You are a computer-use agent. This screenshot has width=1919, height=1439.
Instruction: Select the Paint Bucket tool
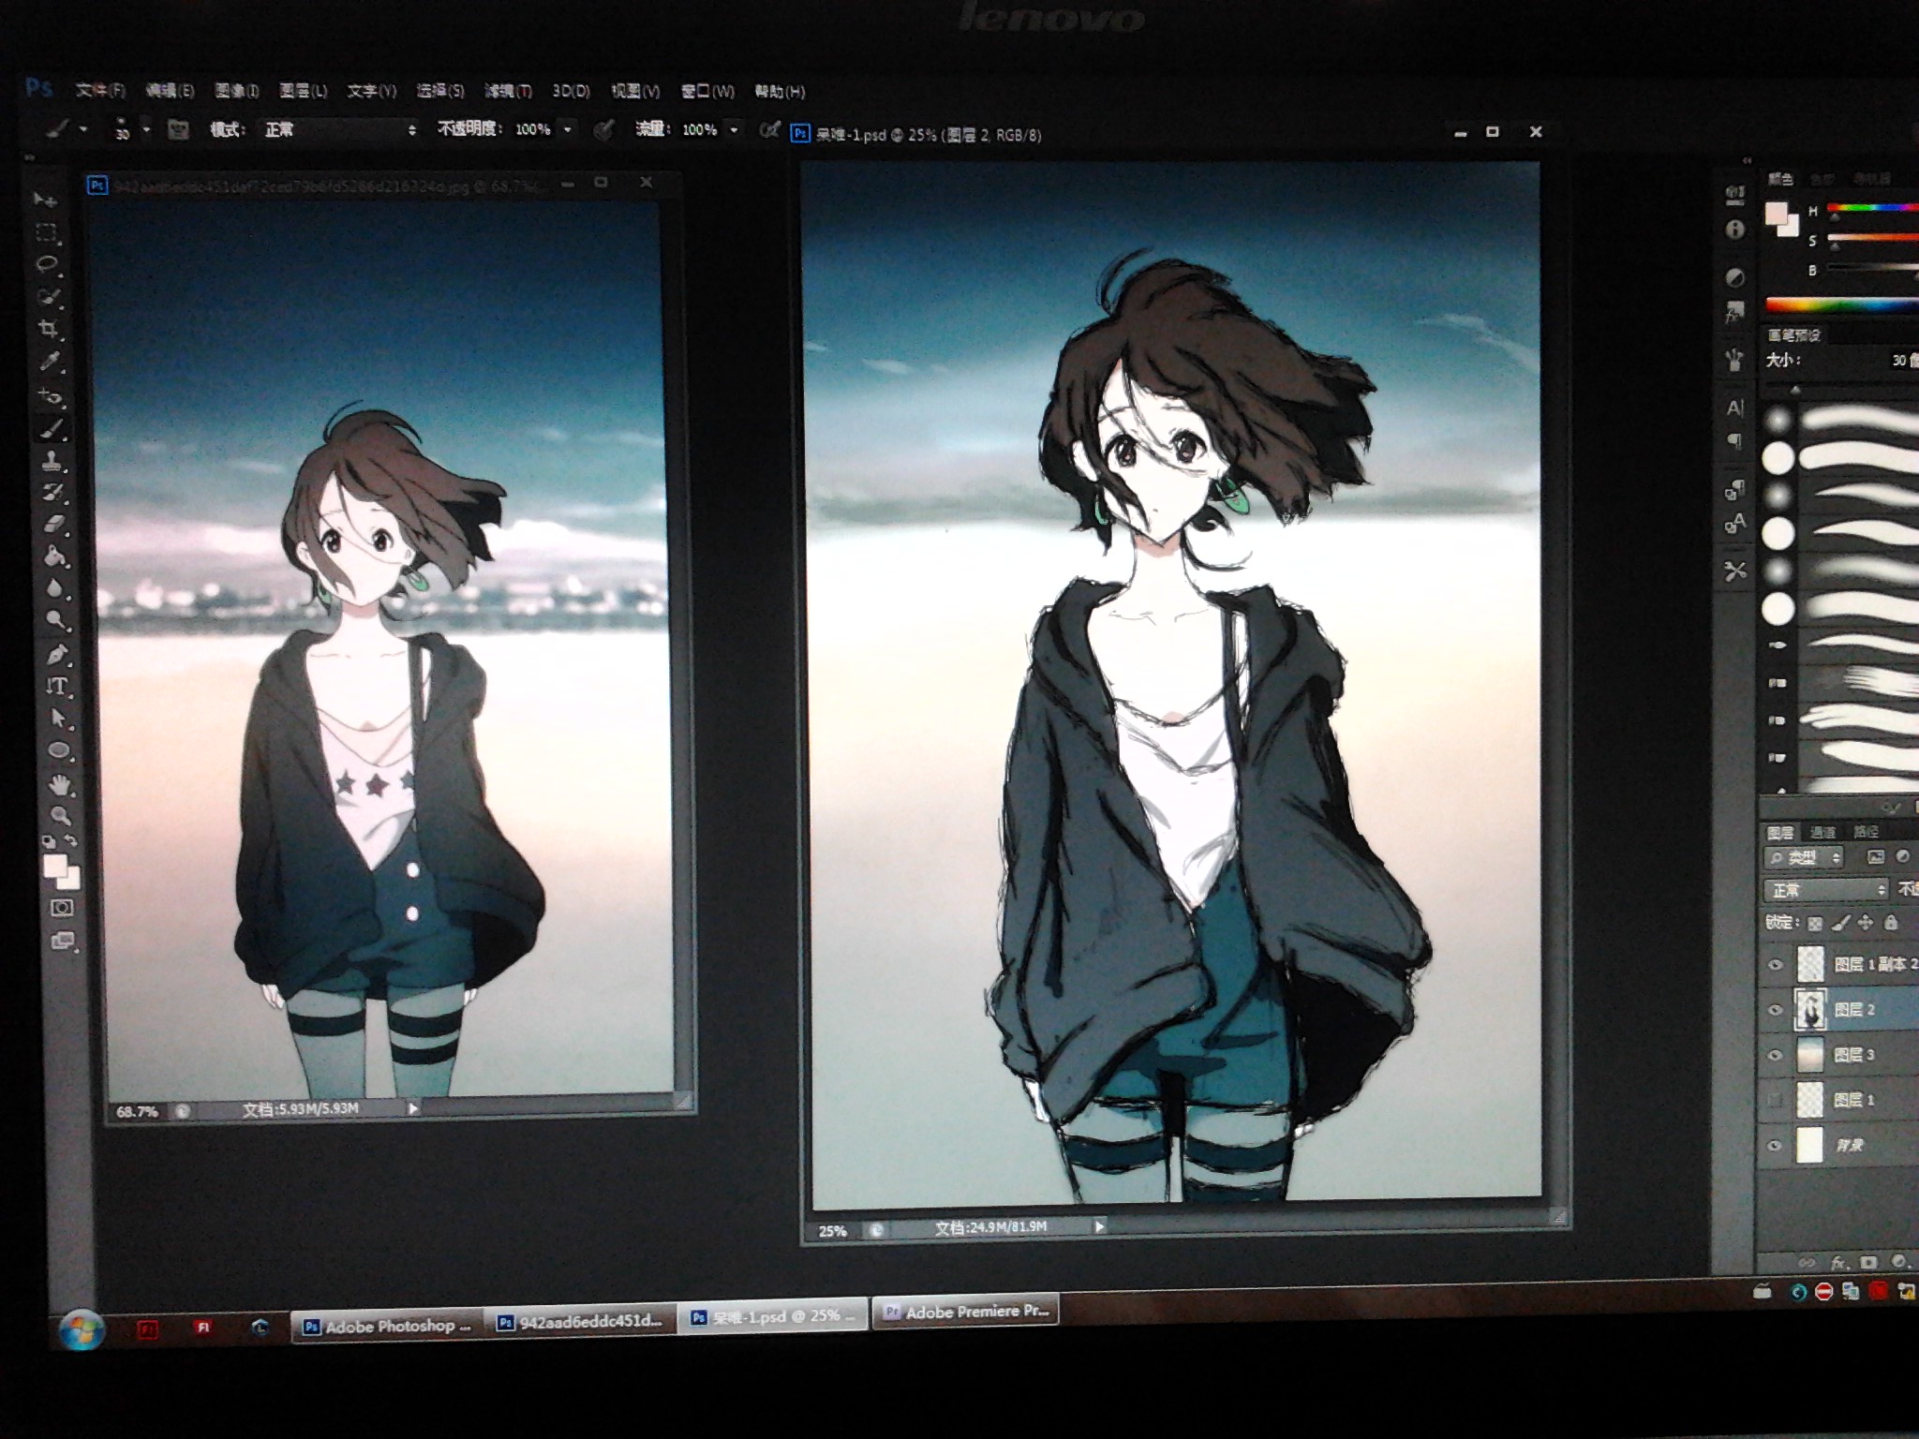[x=55, y=556]
